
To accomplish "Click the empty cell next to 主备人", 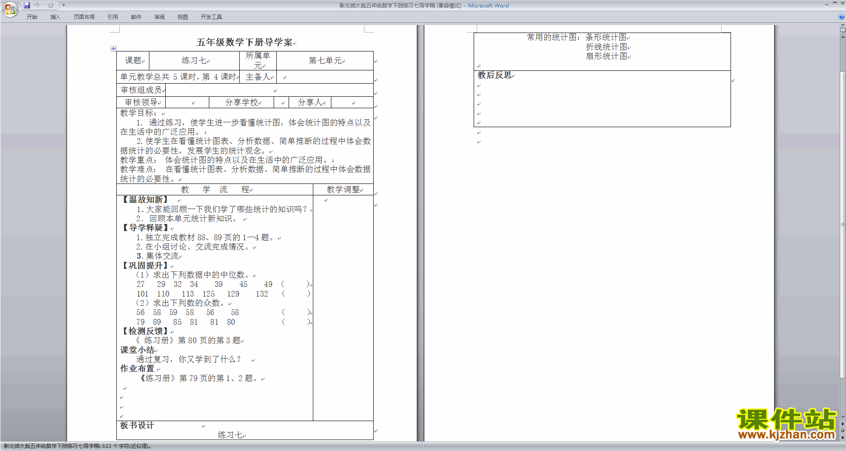I will (325, 77).
